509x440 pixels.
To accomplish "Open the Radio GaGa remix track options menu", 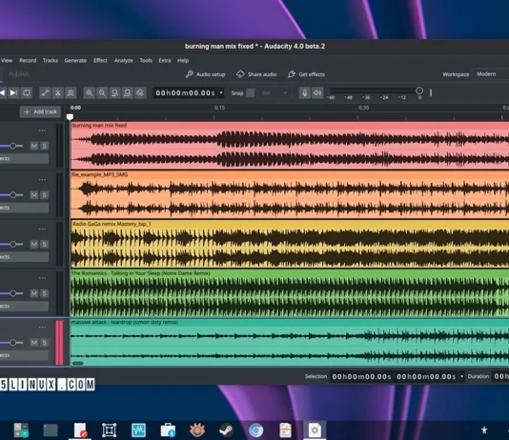I will pos(42,229).
